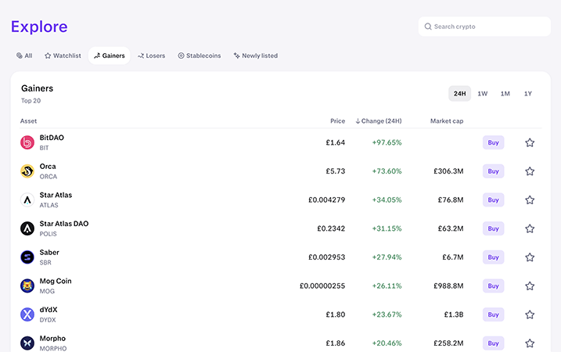Click the Saber coin icon
The image size is (561, 352).
(x=27, y=257)
